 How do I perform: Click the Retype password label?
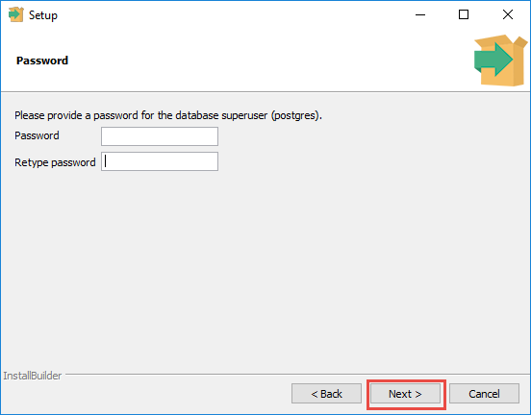(55, 162)
